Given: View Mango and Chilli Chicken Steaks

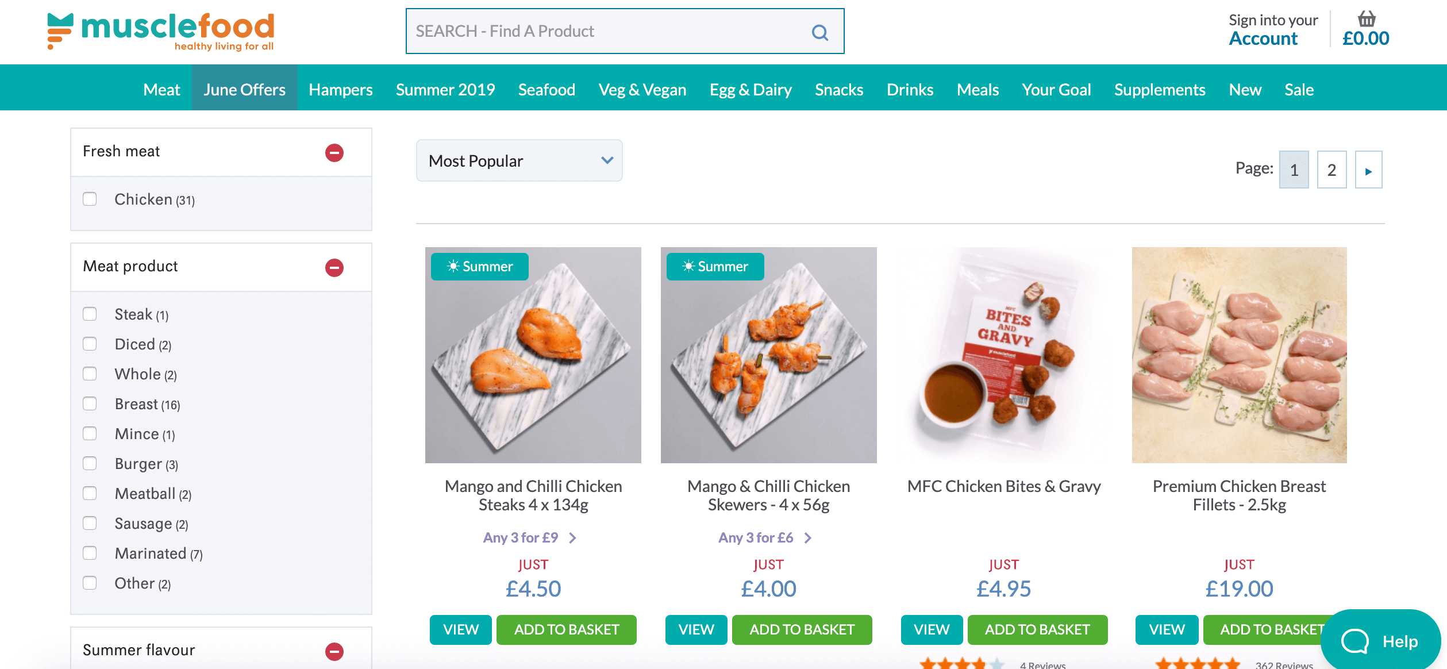Looking at the screenshot, I should pos(460,630).
